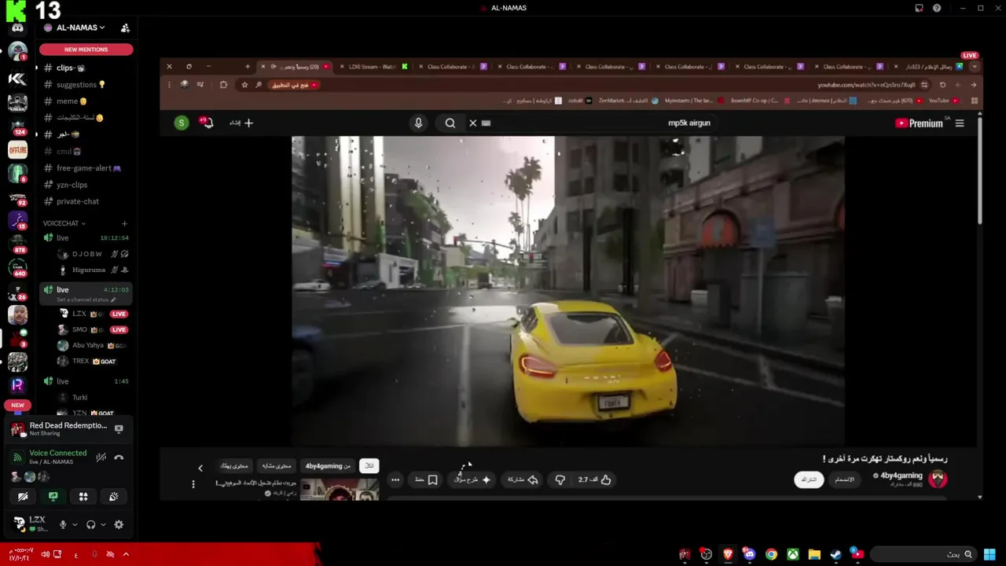
Task: Click the Ask sparkle button under video
Action: [x=472, y=480]
